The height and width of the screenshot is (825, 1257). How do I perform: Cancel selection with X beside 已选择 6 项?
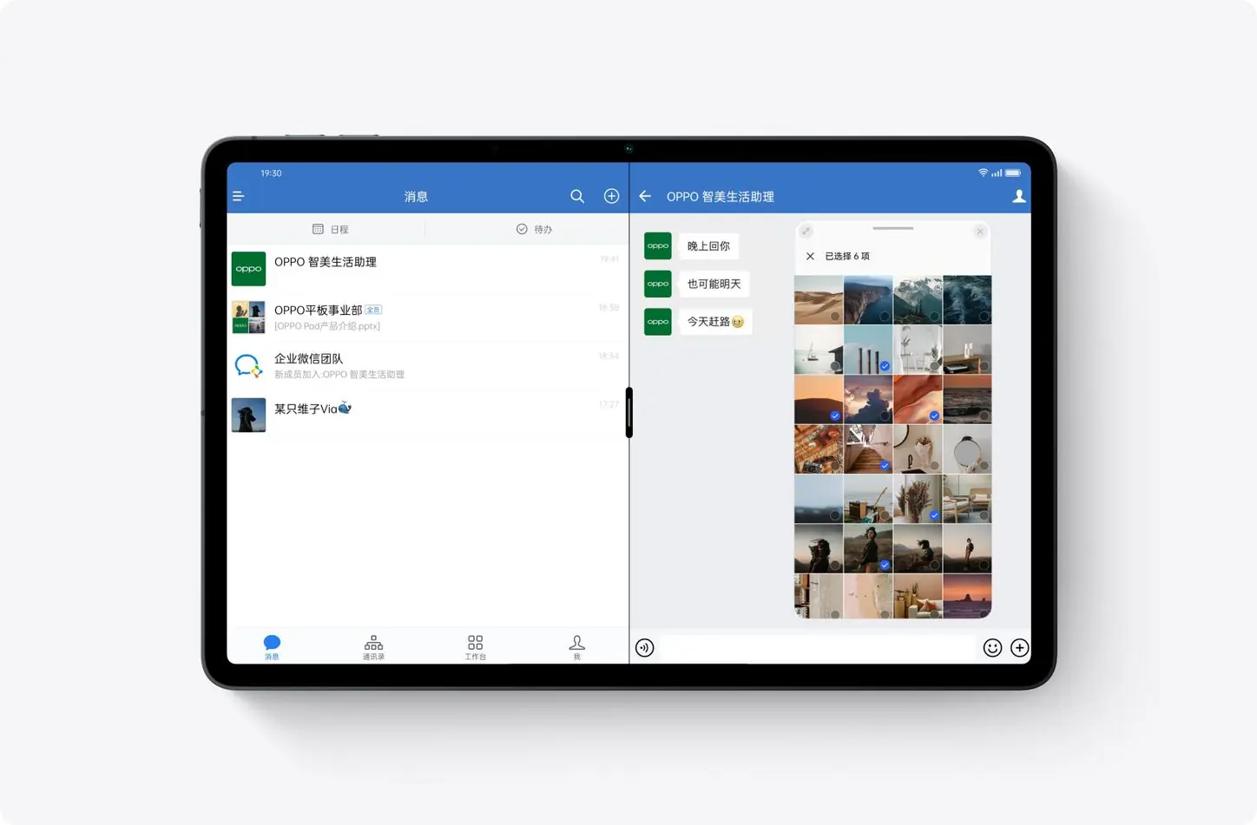tap(810, 257)
